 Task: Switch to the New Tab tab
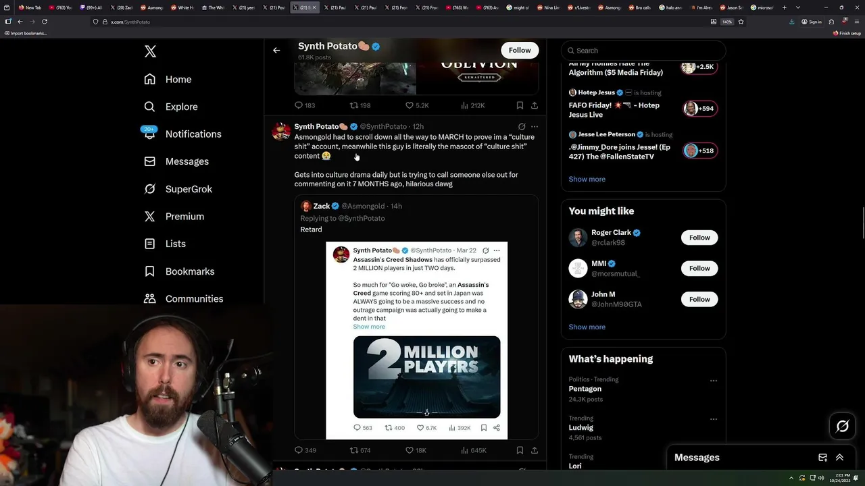pyautogui.click(x=30, y=7)
